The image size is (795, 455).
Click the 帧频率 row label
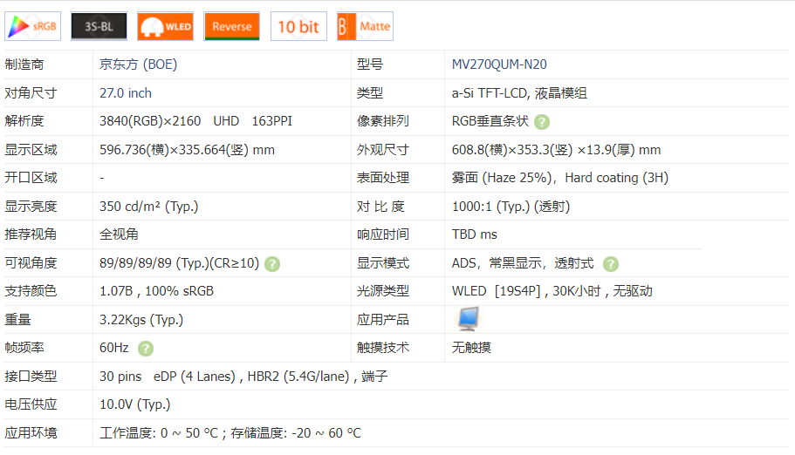click(24, 348)
